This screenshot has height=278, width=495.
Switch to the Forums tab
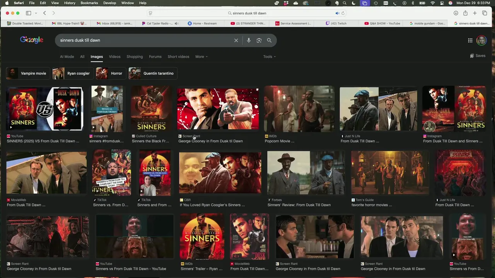pos(155,57)
